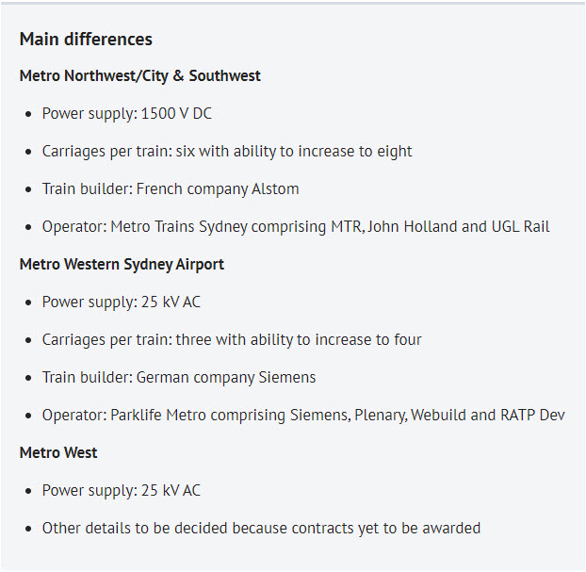Click the Metro Trains Sydney operator line
The width and height of the screenshot is (586, 572).
point(295,226)
